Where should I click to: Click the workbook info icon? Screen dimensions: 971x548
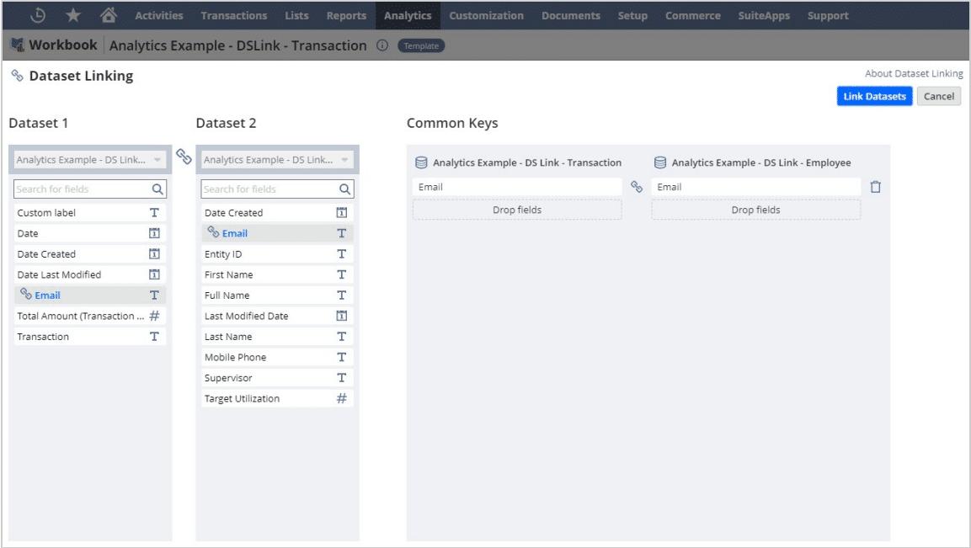click(x=382, y=45)
